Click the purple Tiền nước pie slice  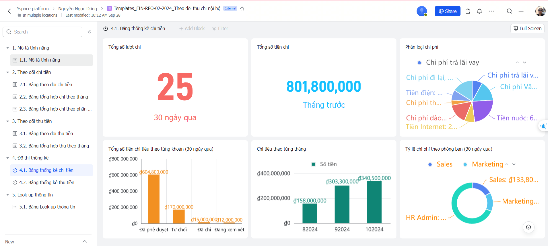pyautogui.click(x=483, y=110)
